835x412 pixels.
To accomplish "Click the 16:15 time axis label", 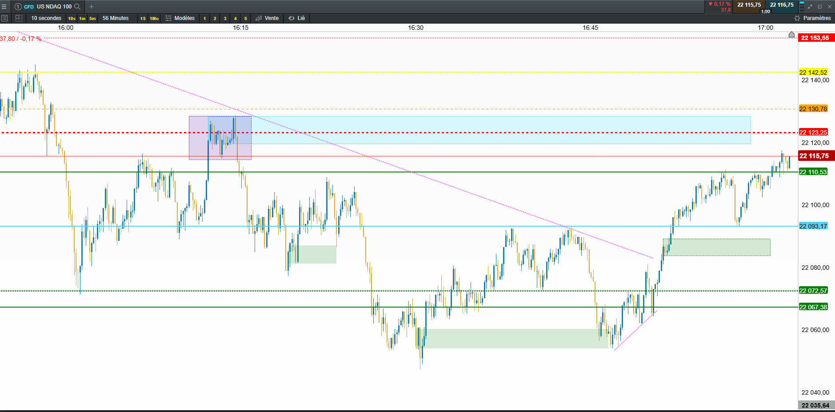I will [x=241, y=28].
